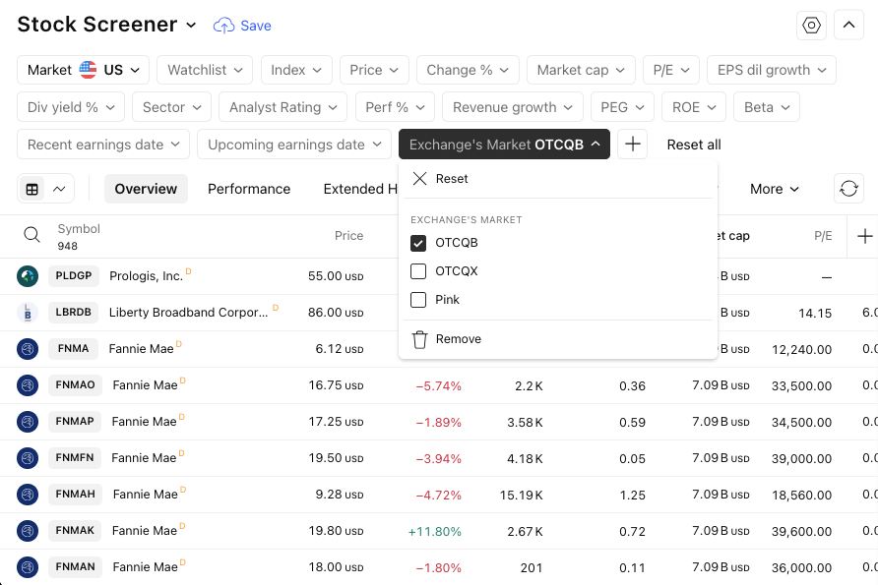
Task: Click the FNMAN row logo icon
Action: click(28, 567)
